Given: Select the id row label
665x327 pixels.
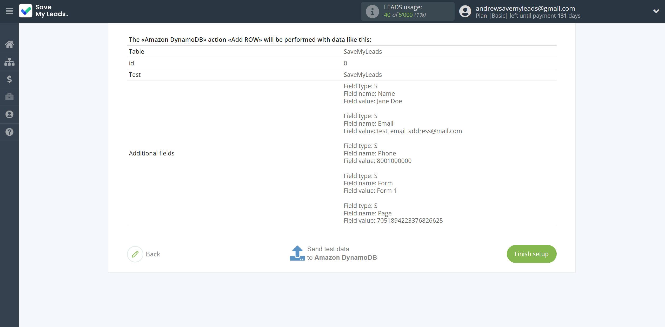Looking at the screenshot, I should point(131,63).
